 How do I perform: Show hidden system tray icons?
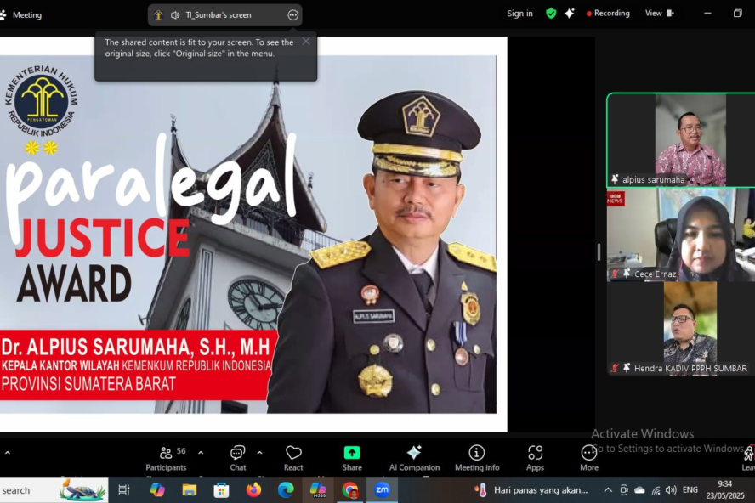[x=608, y=490]
